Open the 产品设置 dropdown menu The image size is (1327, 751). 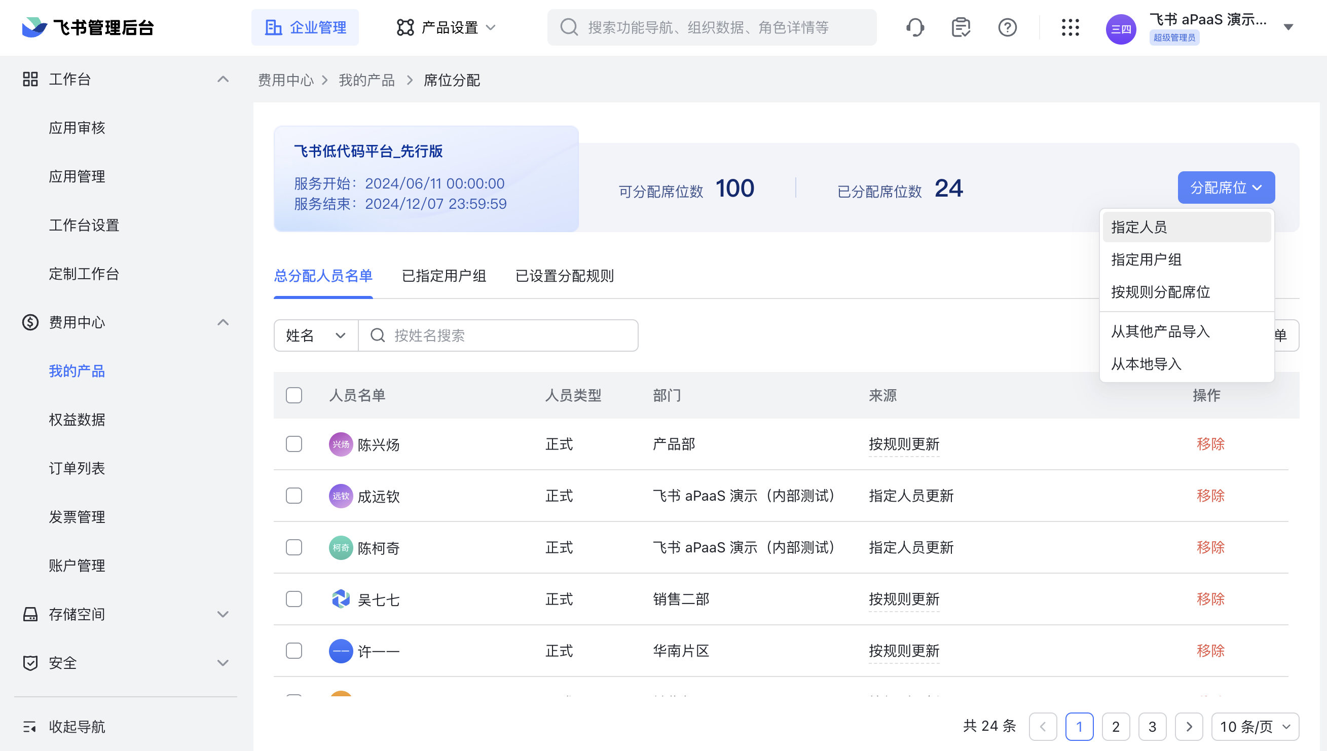(491, 27)
